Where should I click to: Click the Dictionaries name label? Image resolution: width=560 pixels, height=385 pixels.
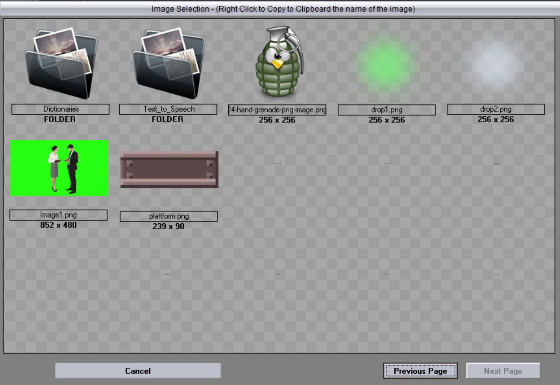(x=61, y=109)
